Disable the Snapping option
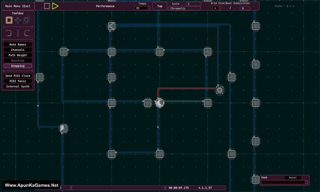 (18, 66)
